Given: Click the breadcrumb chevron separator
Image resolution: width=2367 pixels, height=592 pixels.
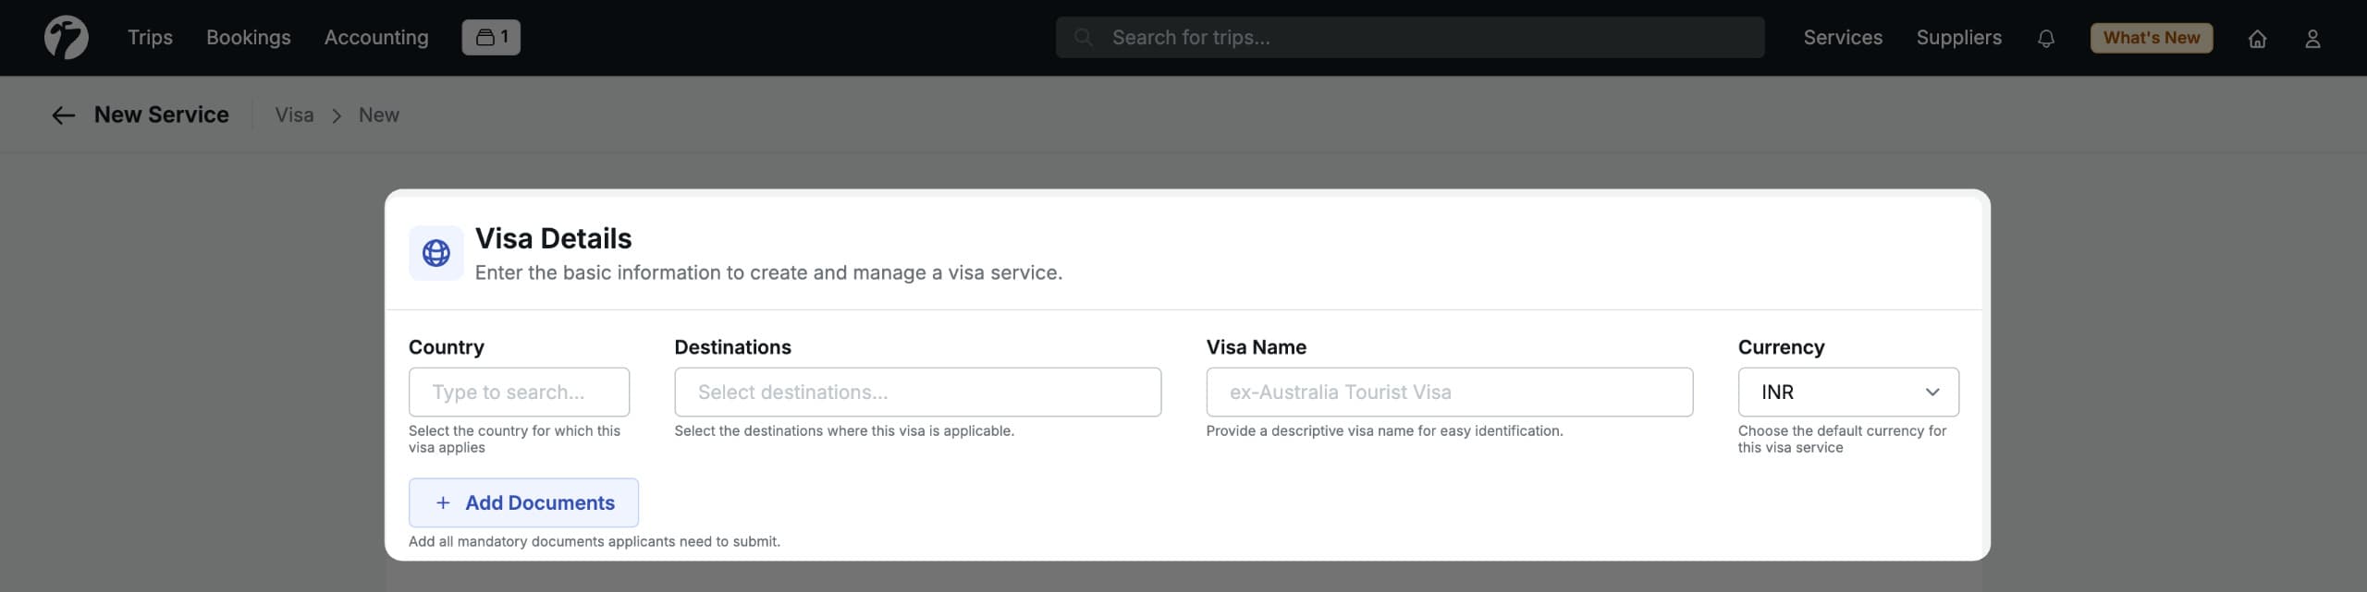Looking at the screenshot, I should pos(337,116).
